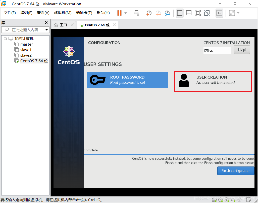Open the 帮助(H) menu
258x203 pixels.
coord(103,13)
